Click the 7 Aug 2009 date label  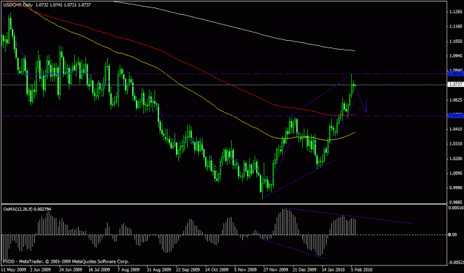pos(128,270)
